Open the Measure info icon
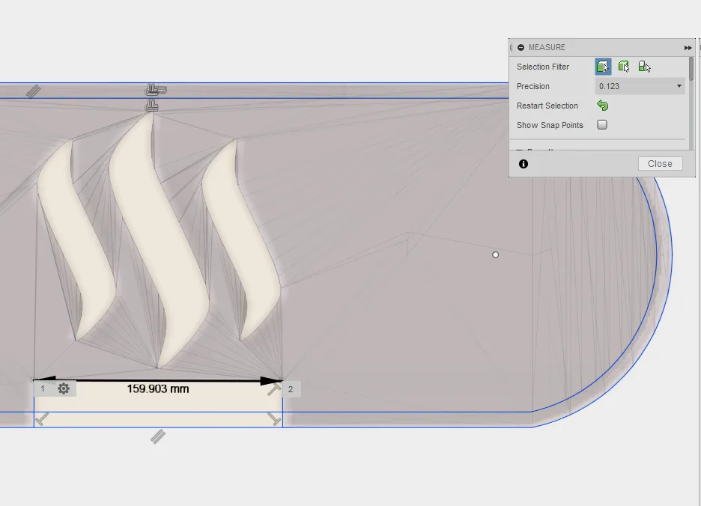701x506 pixels. coord(524,164)
